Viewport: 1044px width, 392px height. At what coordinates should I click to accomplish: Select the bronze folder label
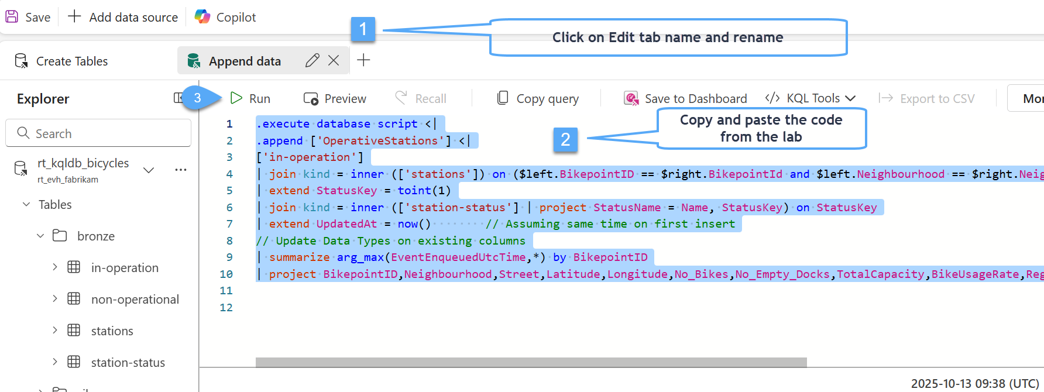pyautogui.click(x=96, y=236)
